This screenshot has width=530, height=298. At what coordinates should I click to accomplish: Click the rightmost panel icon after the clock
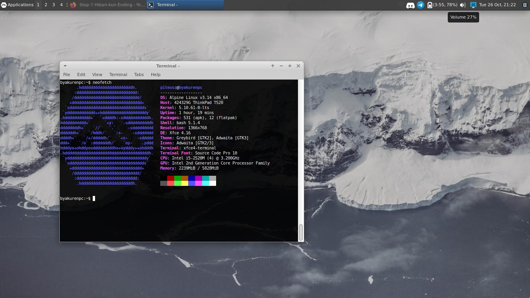click(525, 5)
